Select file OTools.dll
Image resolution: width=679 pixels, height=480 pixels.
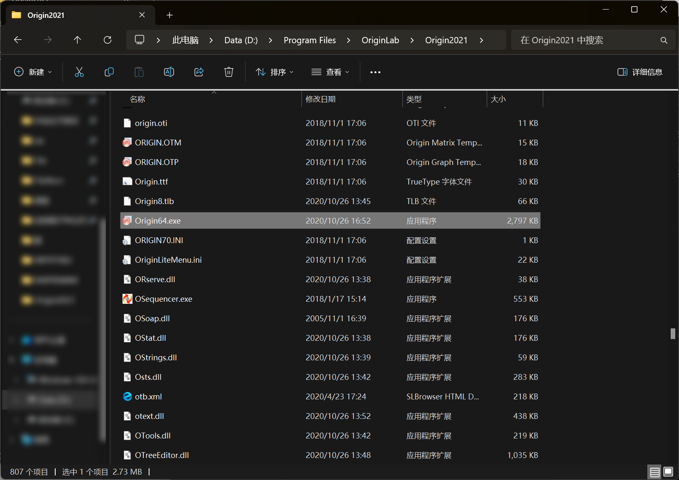click(x=330, y=436)
